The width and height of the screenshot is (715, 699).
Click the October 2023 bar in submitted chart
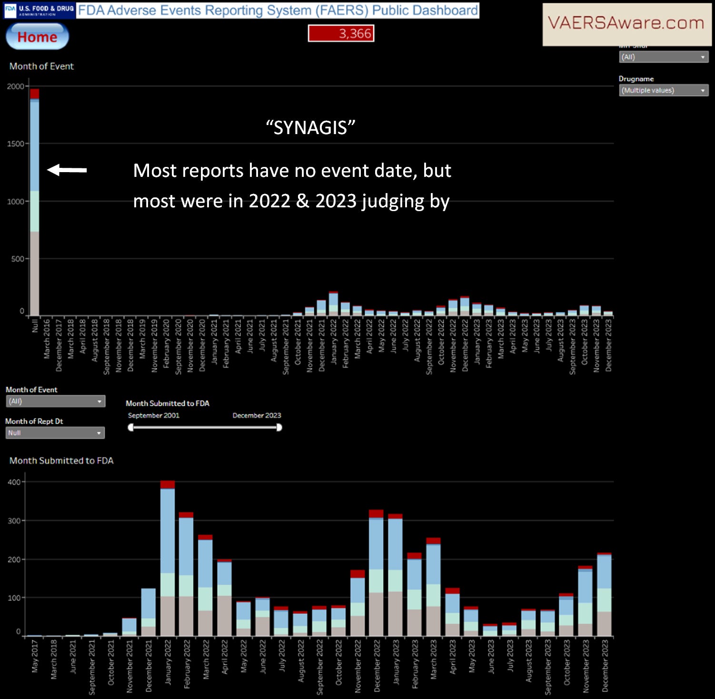coord(566,615)
